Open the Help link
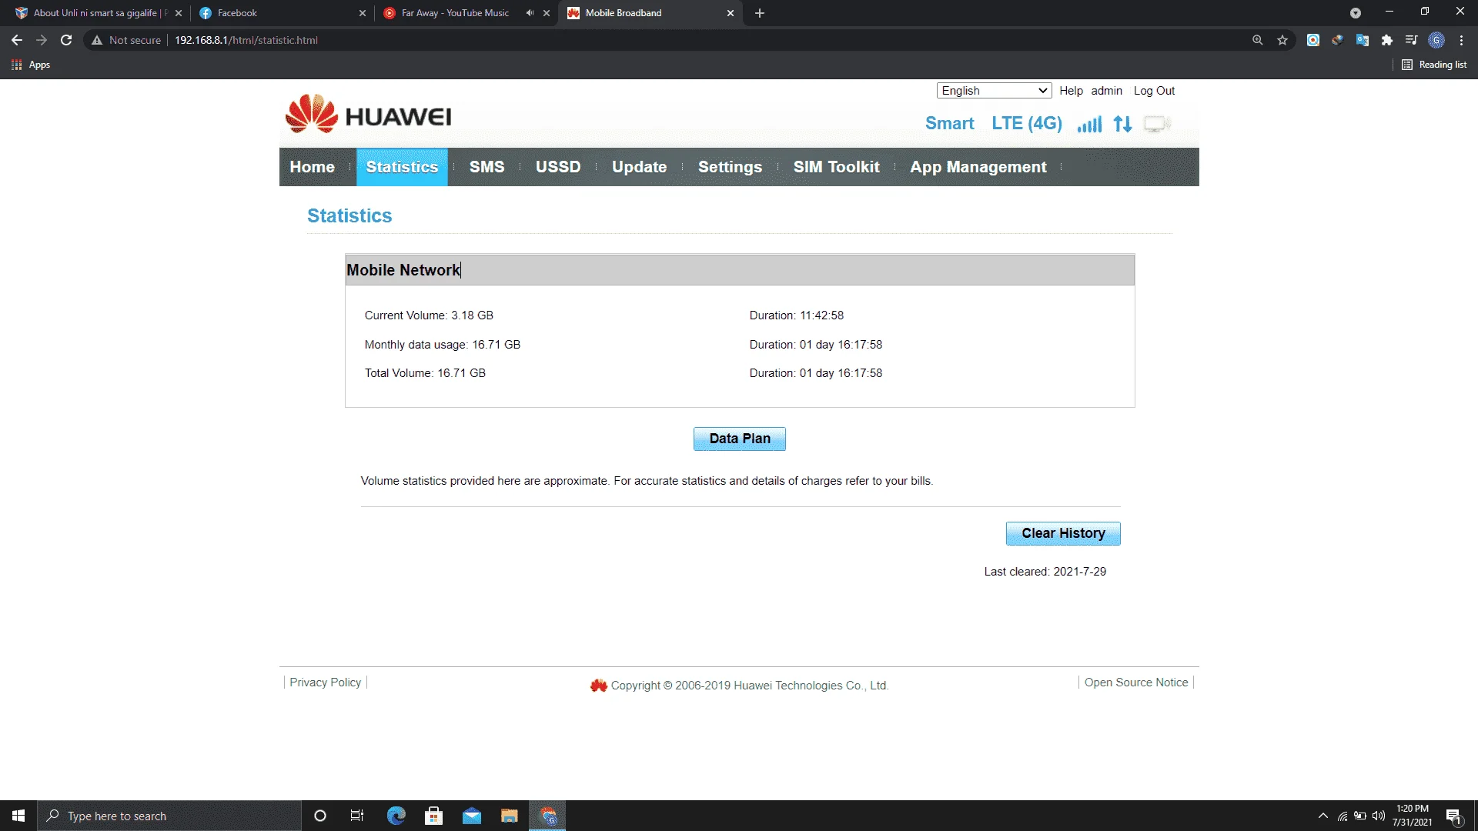Viewport: 1478px width, 831px height. [1071, 91]
